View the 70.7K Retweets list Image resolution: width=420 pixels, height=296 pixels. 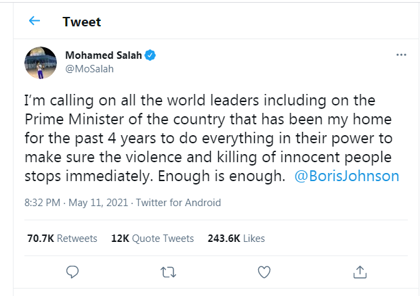coord(62,239)
